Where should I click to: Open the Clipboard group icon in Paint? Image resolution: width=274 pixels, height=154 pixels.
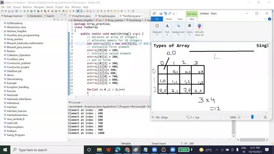tap(157, 26)
